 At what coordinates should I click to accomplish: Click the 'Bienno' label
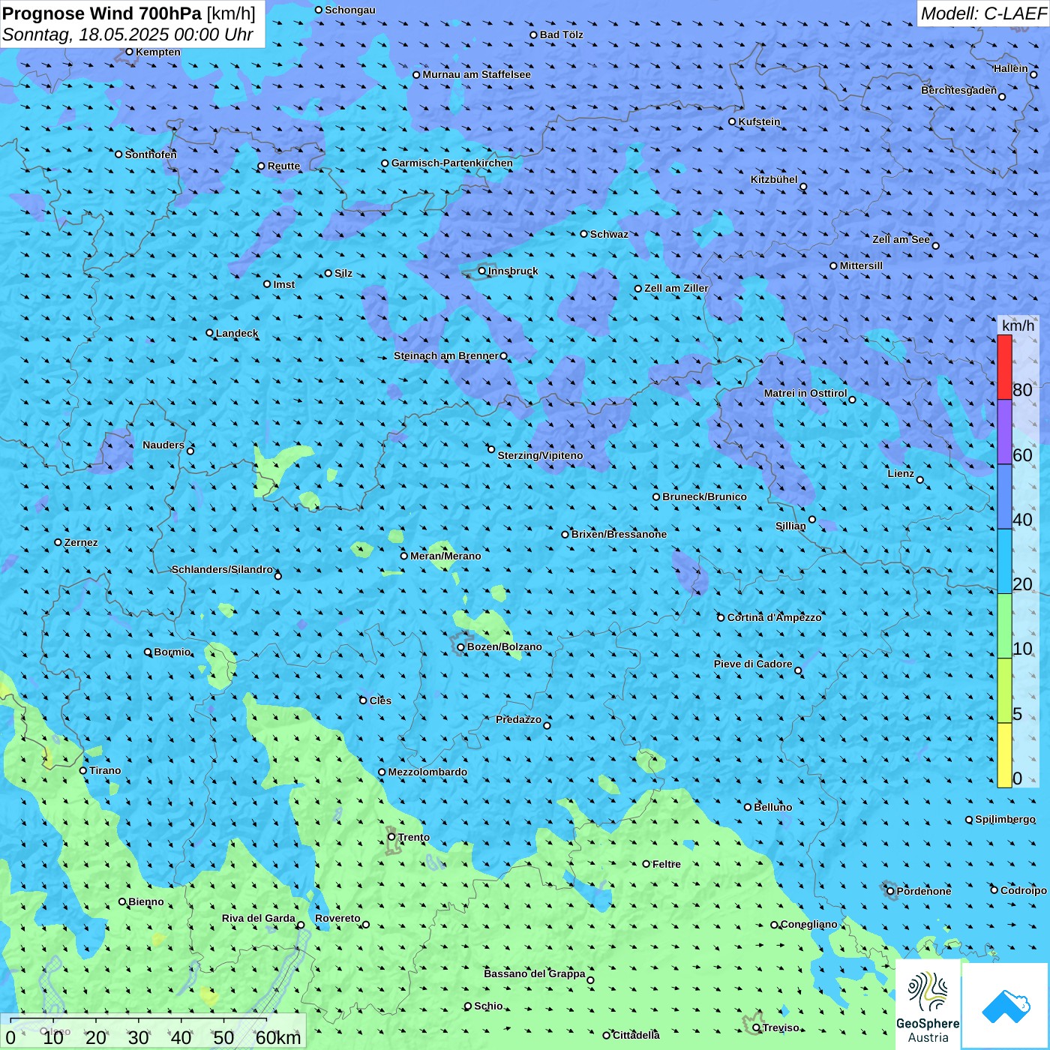[x=145, y=901]
